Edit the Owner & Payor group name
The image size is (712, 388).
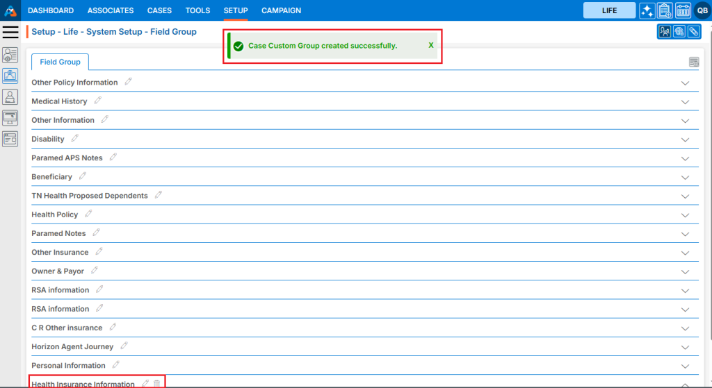coord(95,271)
